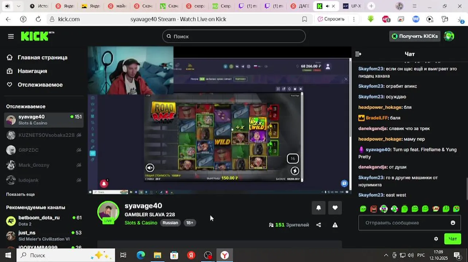Toggle stream notifications bell

(319, 208)
